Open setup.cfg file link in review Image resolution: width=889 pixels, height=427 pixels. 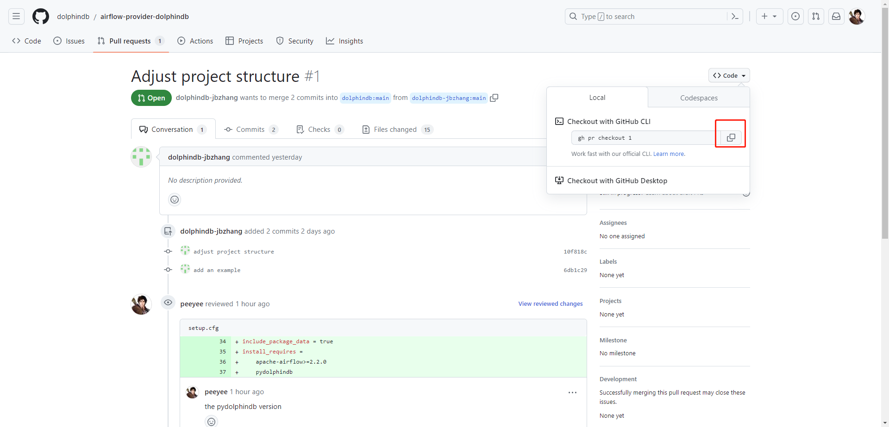(204, 328)
